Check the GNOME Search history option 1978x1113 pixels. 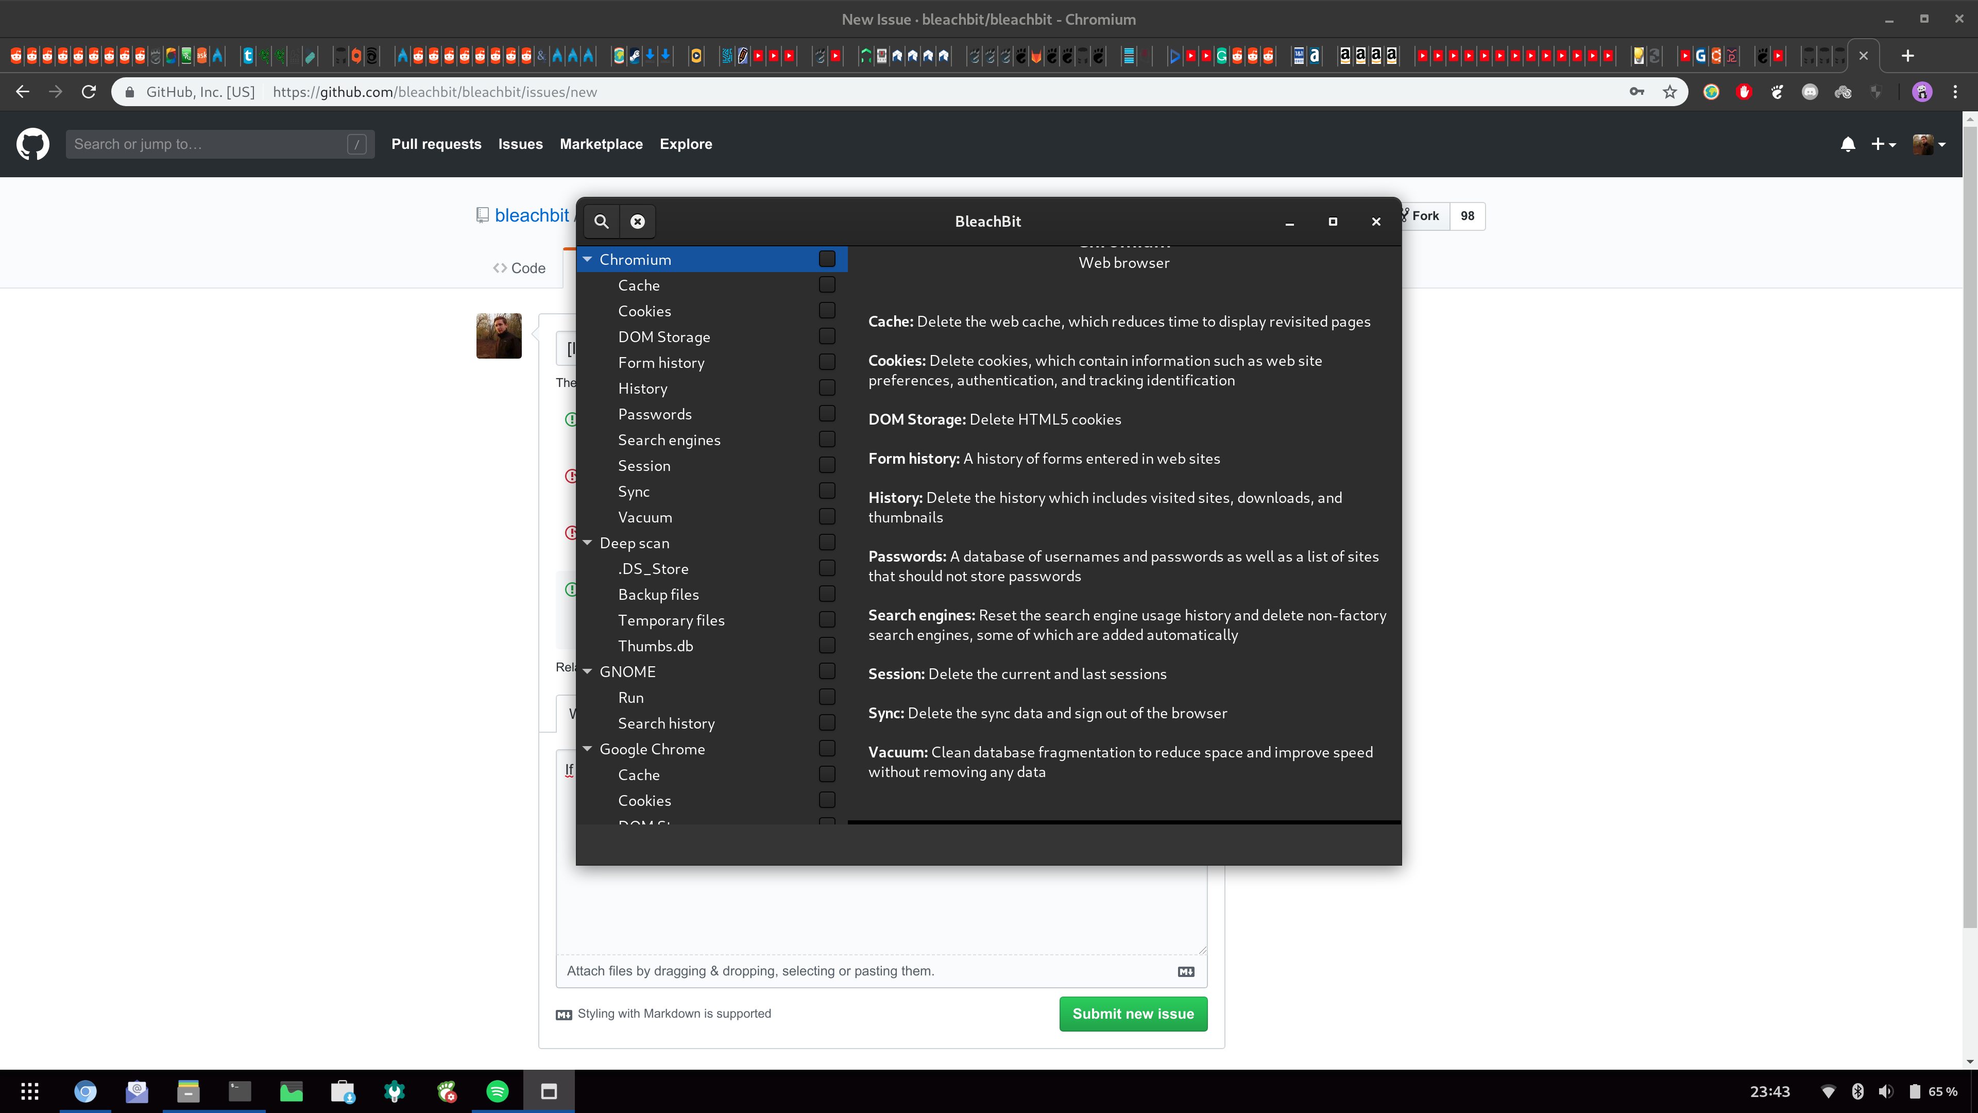pos(827,723)
